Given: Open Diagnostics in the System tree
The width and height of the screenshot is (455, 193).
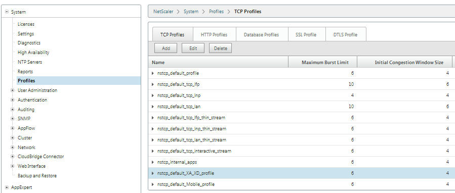Looking at the screenshot, I should [29, 43].
